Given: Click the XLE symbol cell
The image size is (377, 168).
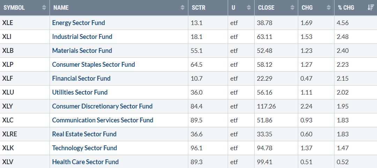Looking at the screenshot, I should tap(7, 23).
